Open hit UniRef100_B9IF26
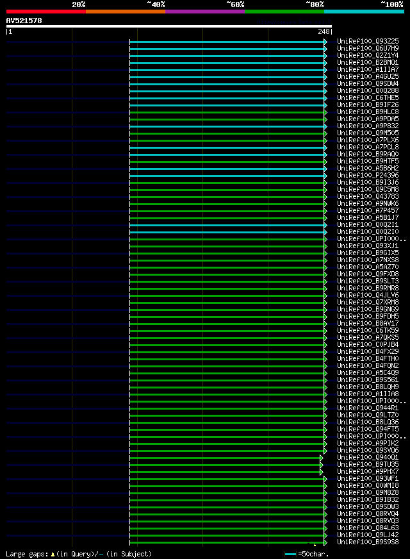The image size is (410, 559). (368, 105)
